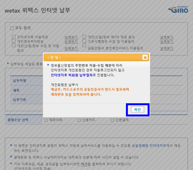Select the 간편결제 payment option

pos(113,120)
